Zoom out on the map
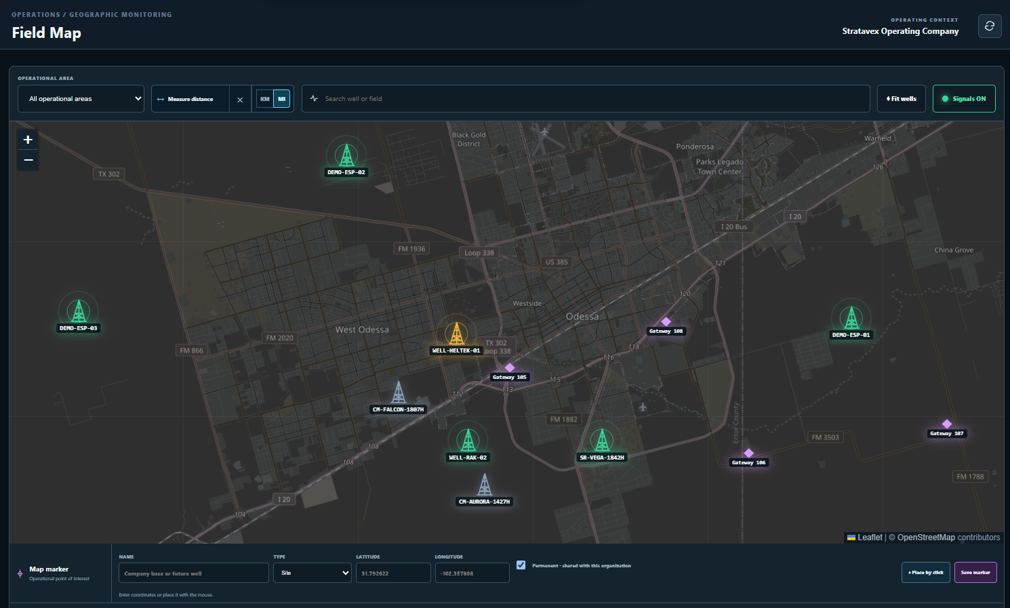Screen dimensions: 1010x608 (x=28, y=160)
